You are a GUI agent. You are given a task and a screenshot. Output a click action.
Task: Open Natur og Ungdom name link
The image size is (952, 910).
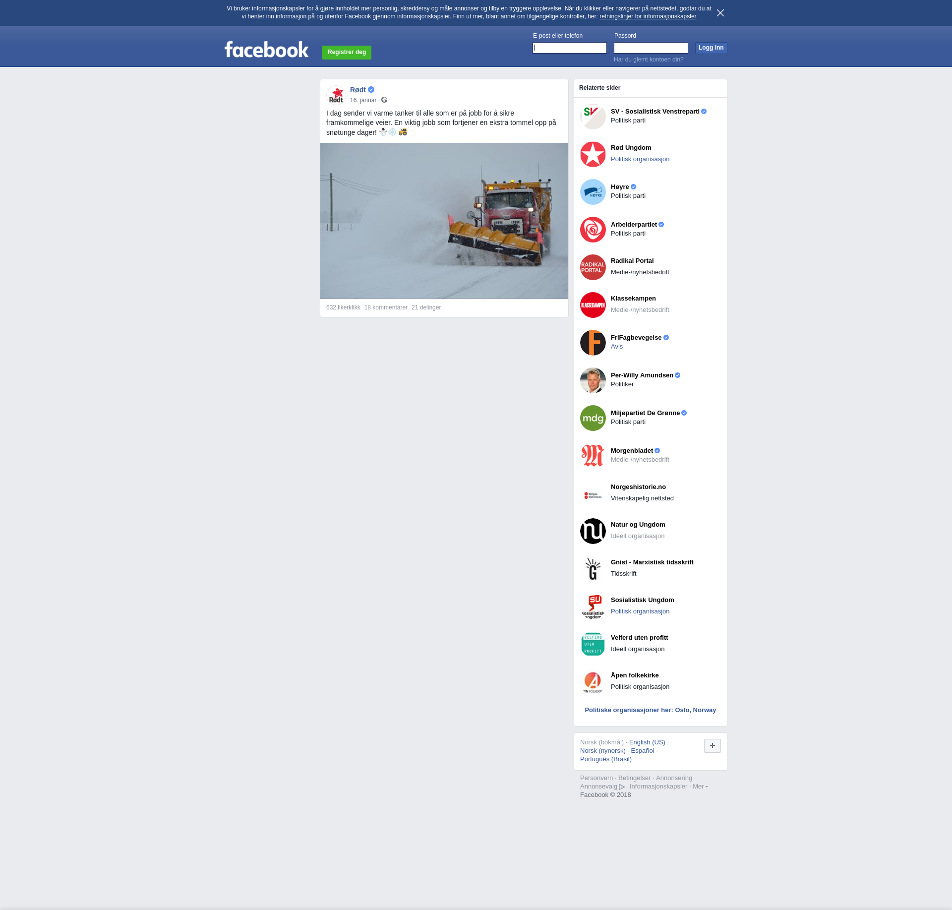point(638,525)
